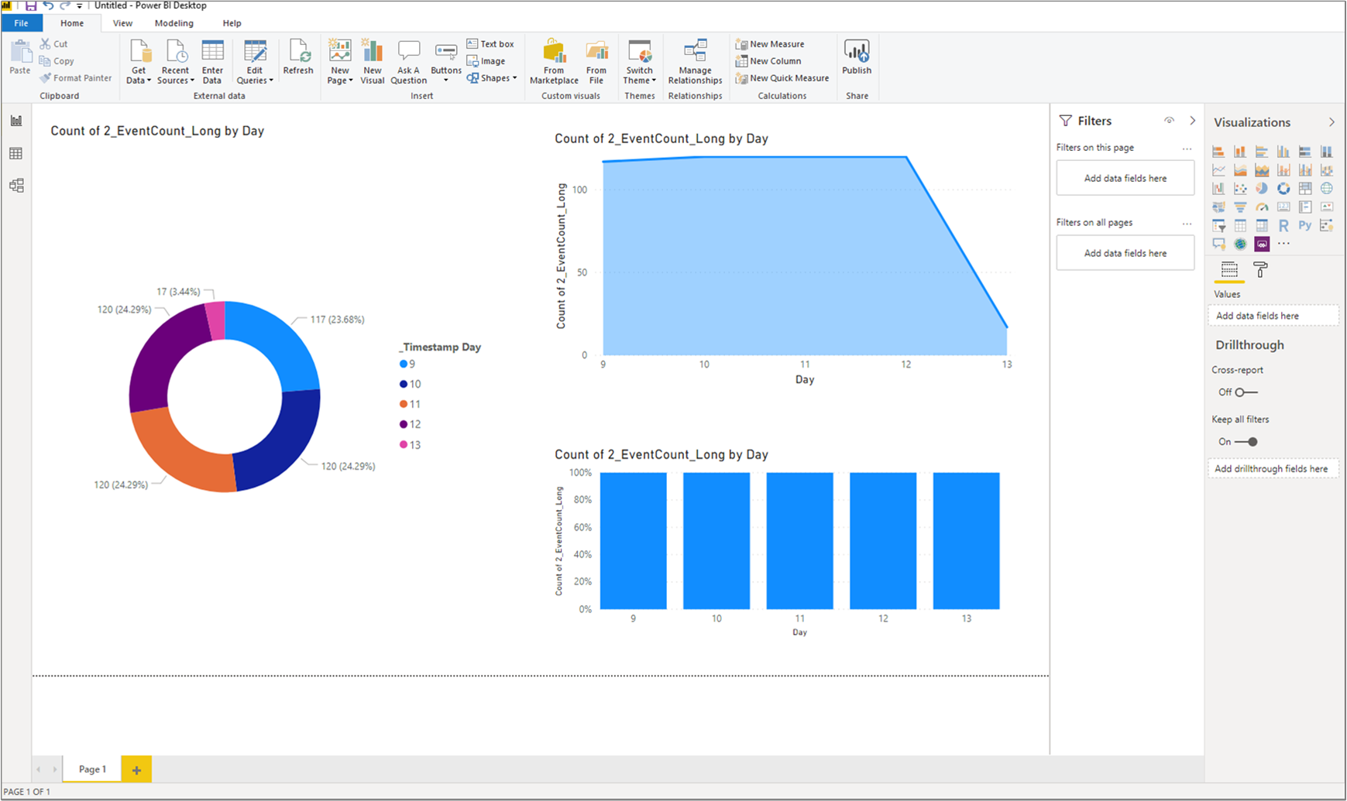
Task: Open Filters on all pages options ellipsis
Action: tap(1187, 223)
